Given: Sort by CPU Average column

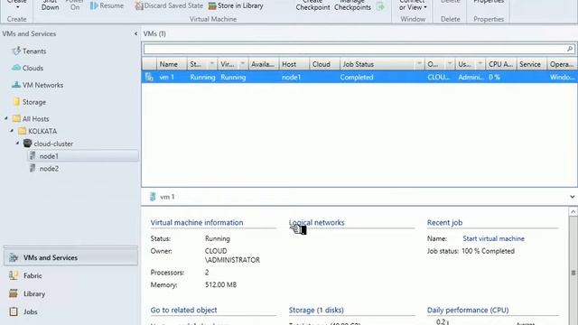Looking at the screenshot, I should pyautogui.click(x=501, y=64).
